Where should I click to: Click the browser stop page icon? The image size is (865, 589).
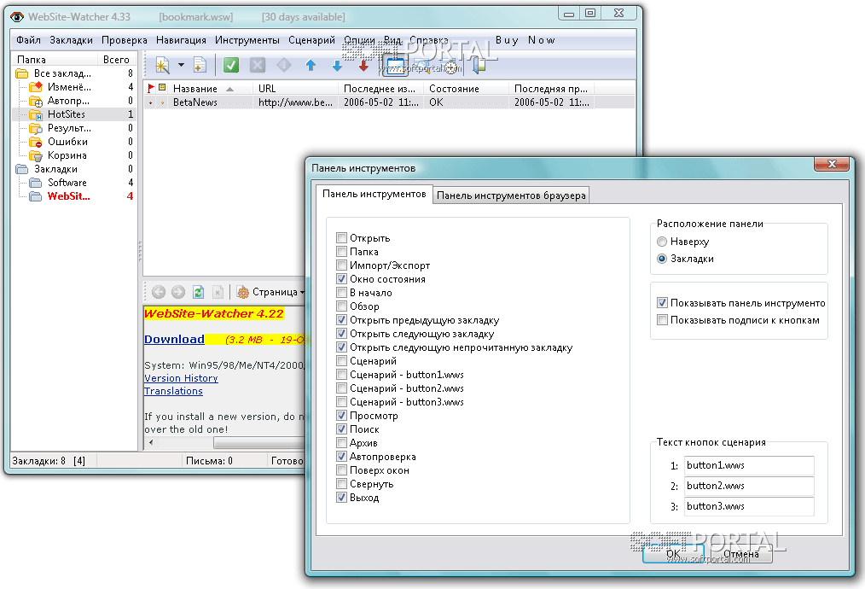point(218,292)
